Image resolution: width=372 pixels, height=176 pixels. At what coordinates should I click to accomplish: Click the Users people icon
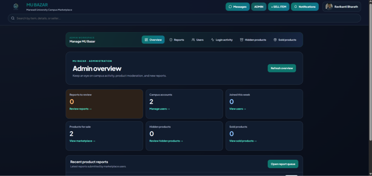193,40
